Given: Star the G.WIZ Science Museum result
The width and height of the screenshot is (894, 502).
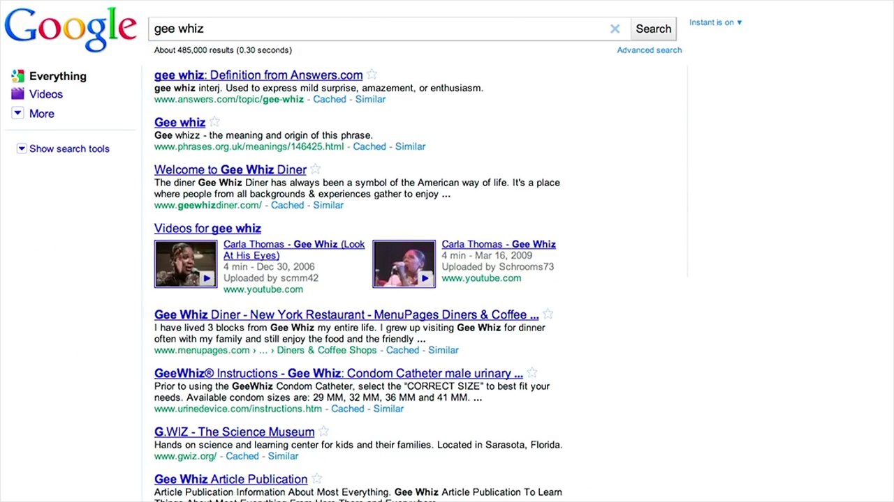Looking at the screenshot, I should (x=324, y=431).
